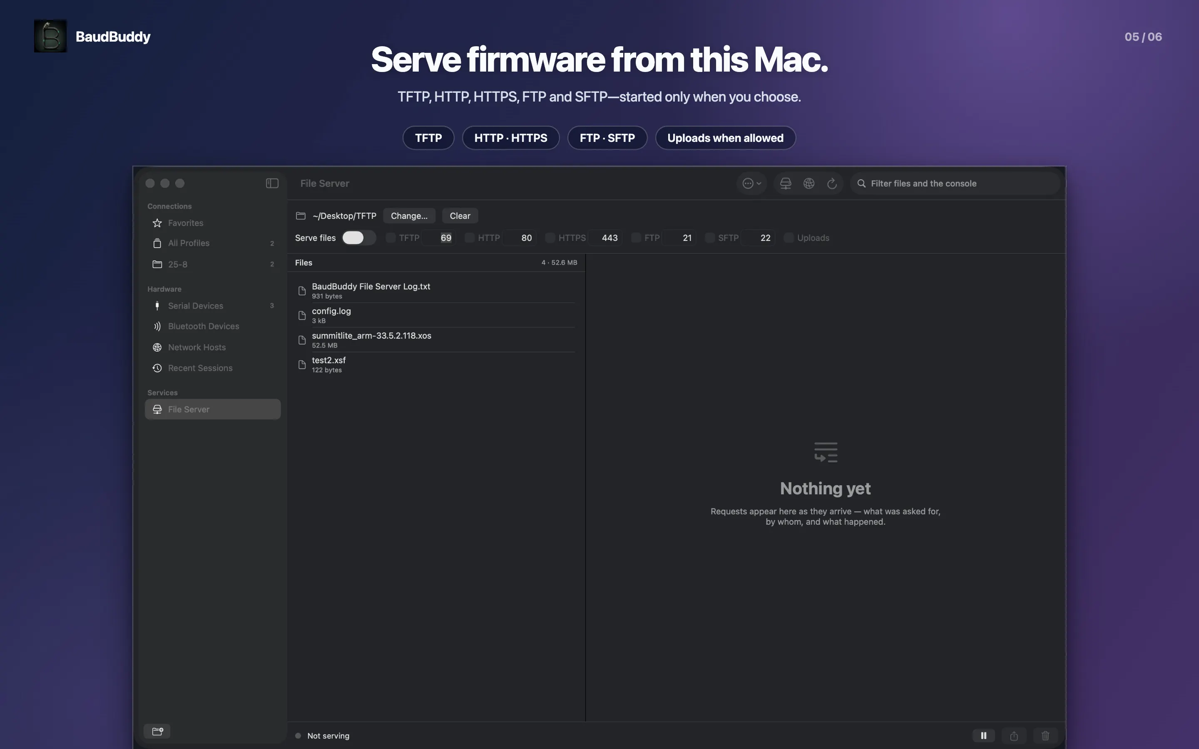Enable the FTP checkbox
The image size is (1199, 749).
click(x=636, y=238)
